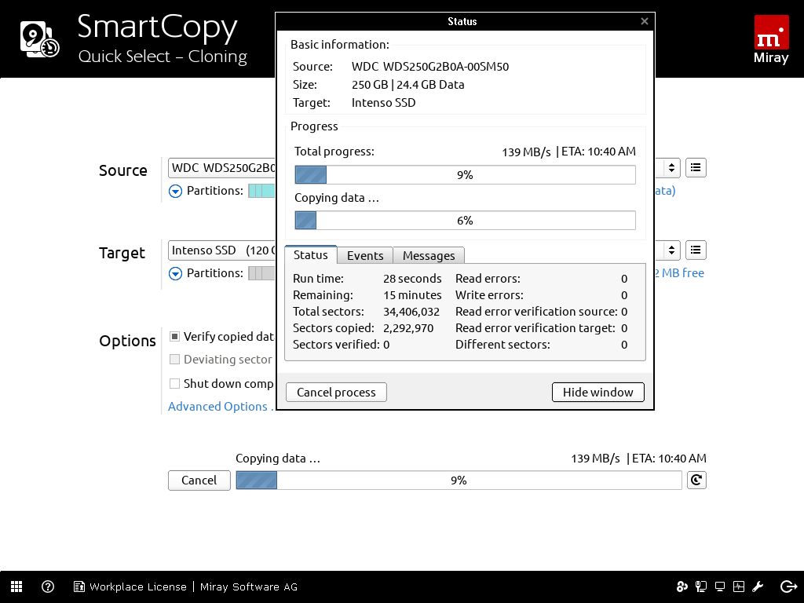Open the apps grid menu icon
Image resolution: width=804 pixels, height=603 pixels.
coord(16,587)
